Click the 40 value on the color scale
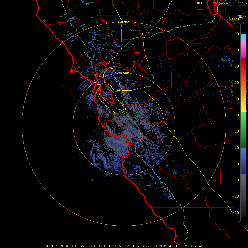Image resolution: width=248 pixels, height=248 pixels. tap(237, 99)
